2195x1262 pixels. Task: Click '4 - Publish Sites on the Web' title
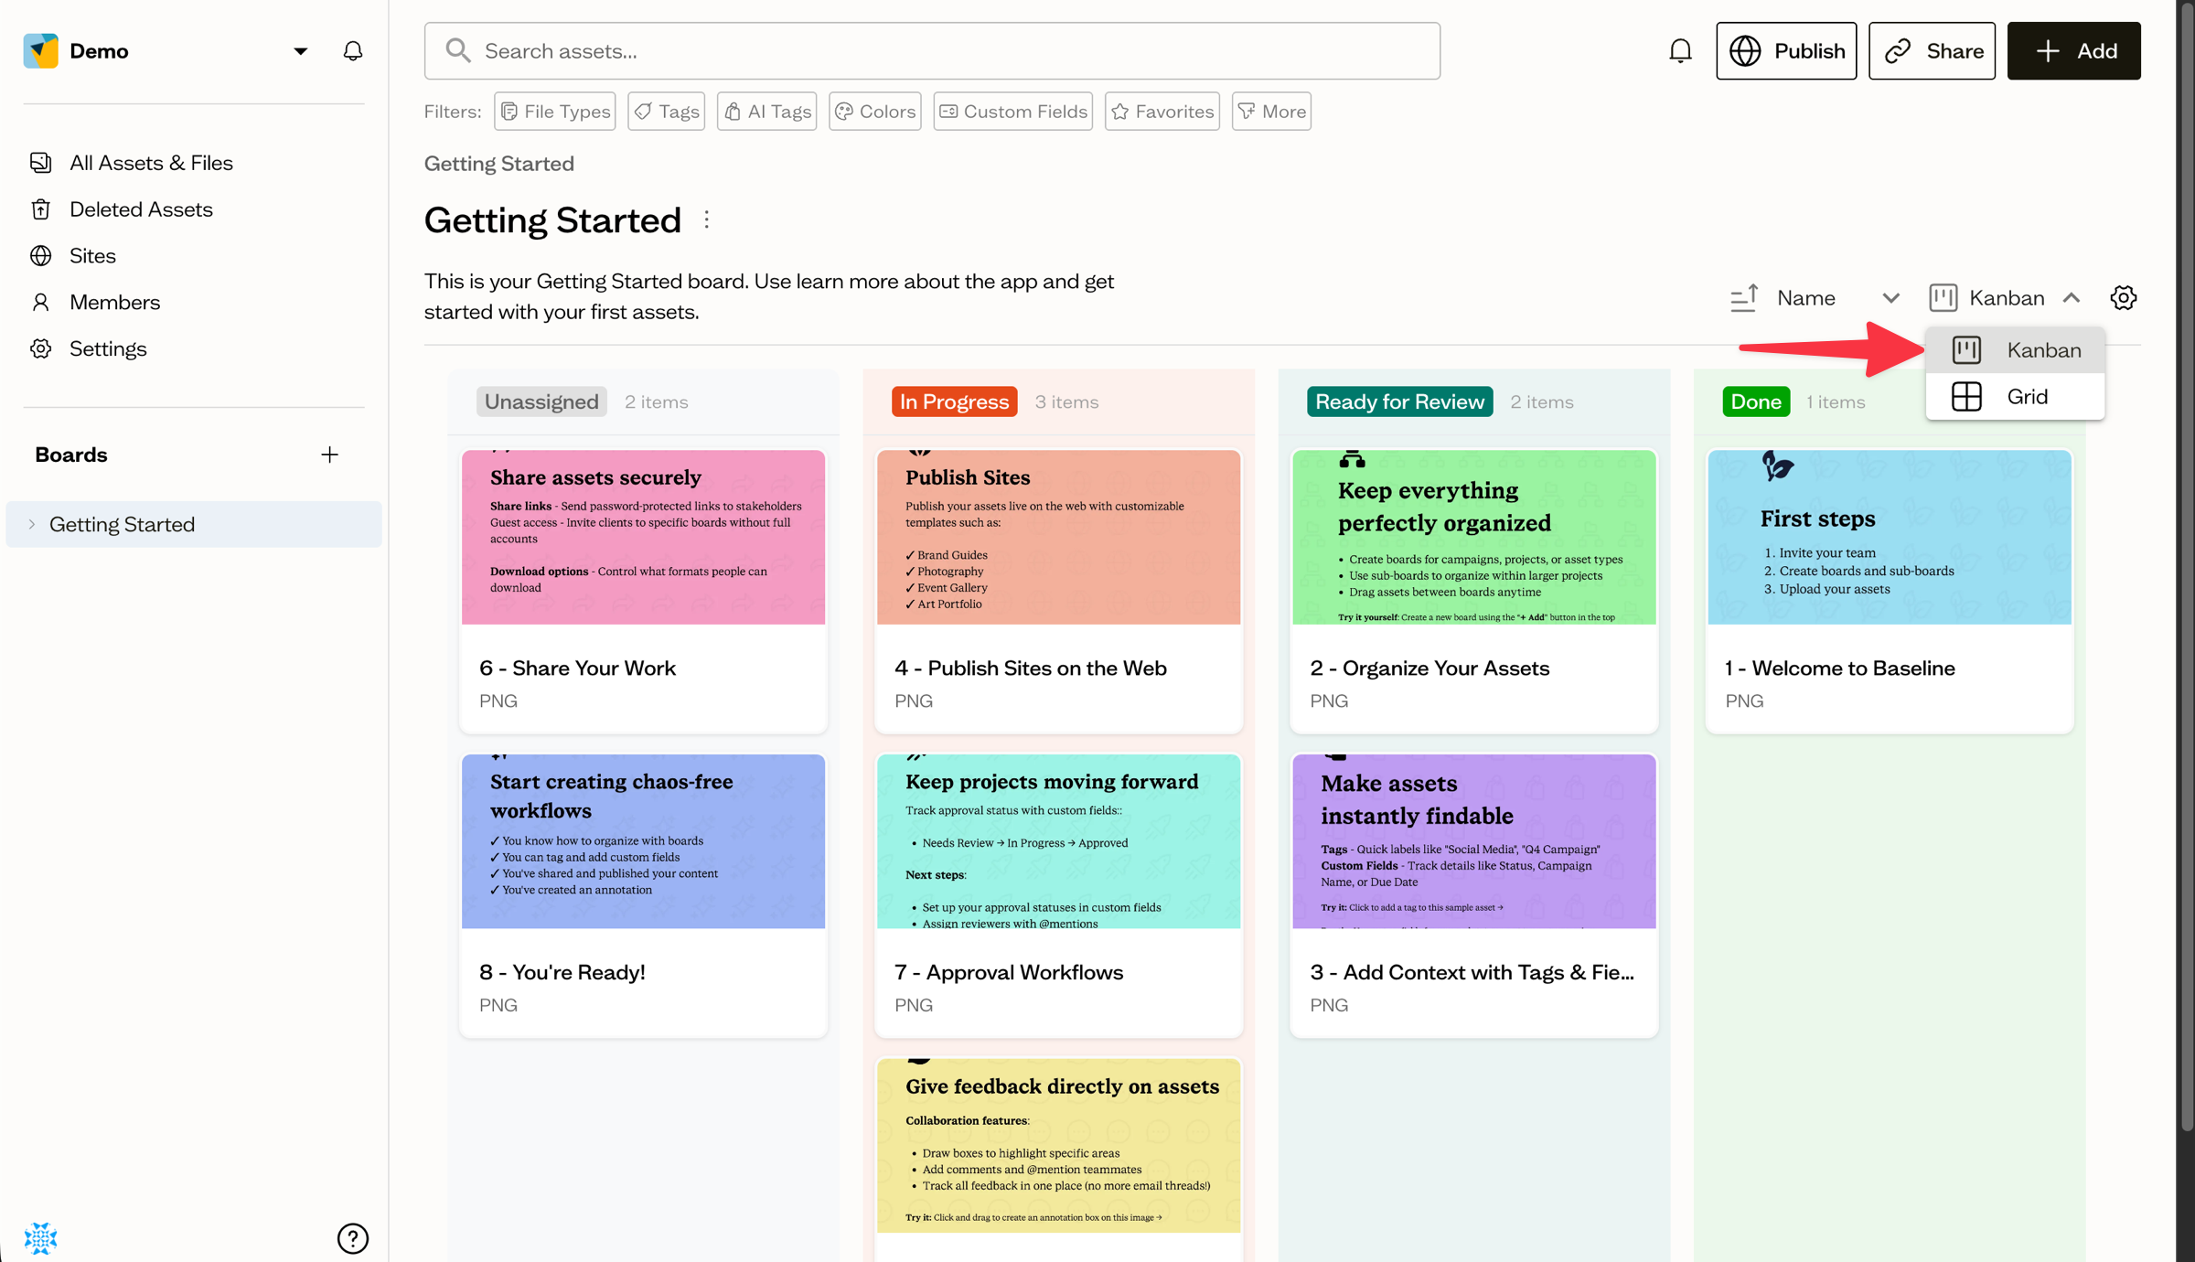[x=1030, y=668]
